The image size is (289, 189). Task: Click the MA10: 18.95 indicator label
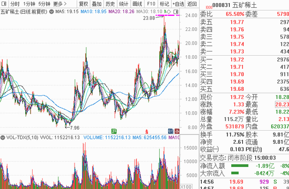[x=94, y=12]
